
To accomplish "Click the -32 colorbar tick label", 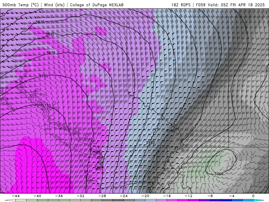I will click(x=80, y=196).
